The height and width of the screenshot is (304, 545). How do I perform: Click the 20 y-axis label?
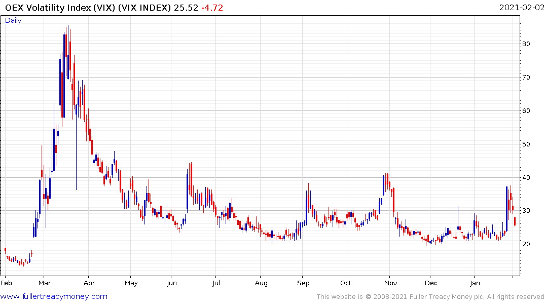(526, 244)
